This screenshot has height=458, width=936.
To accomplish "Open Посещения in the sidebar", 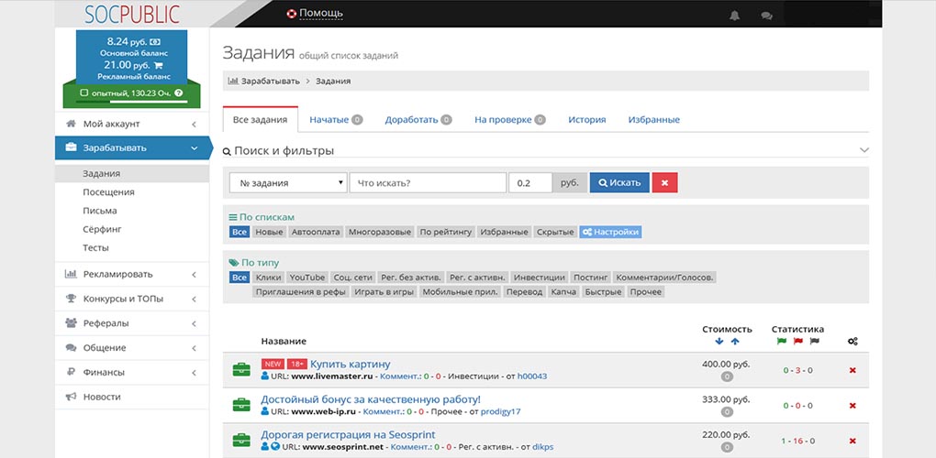I will point(108,191).
